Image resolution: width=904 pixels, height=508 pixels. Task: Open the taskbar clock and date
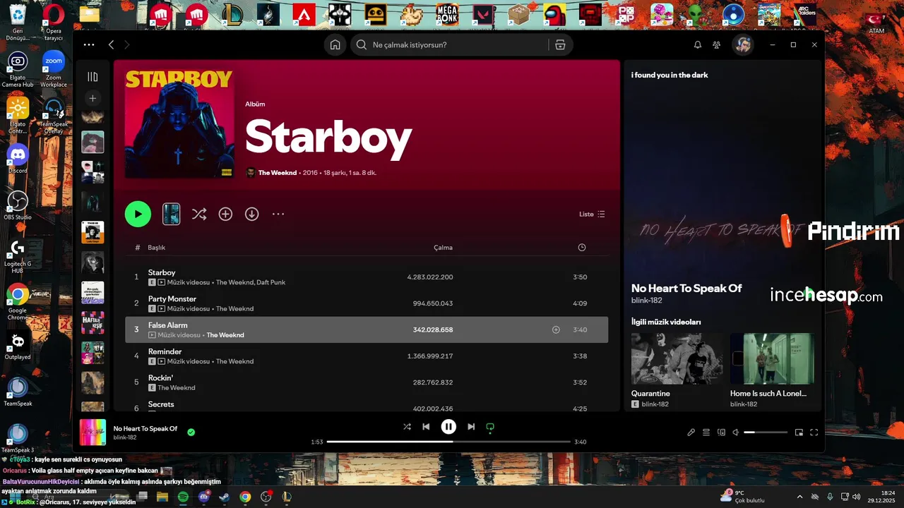pyautogui.click(x=881, y=497)
